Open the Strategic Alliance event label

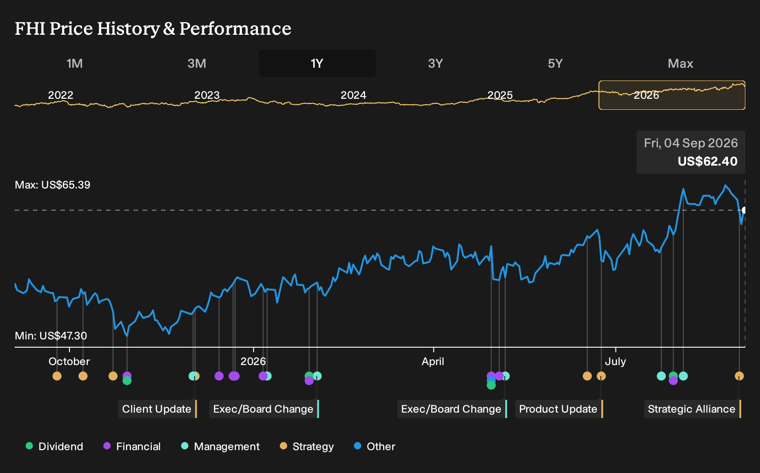[693, 409]
